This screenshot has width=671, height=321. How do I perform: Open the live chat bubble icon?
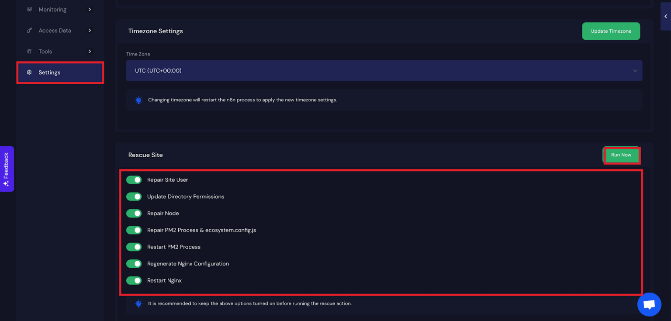649,304
